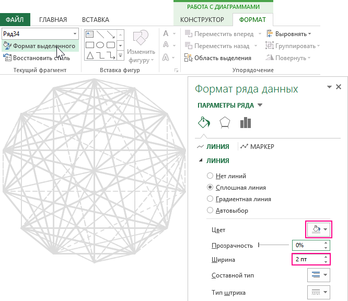This screenshot has height=301, width=348.
Task: Switch to the Маркер section
Action: coord(257,147)
